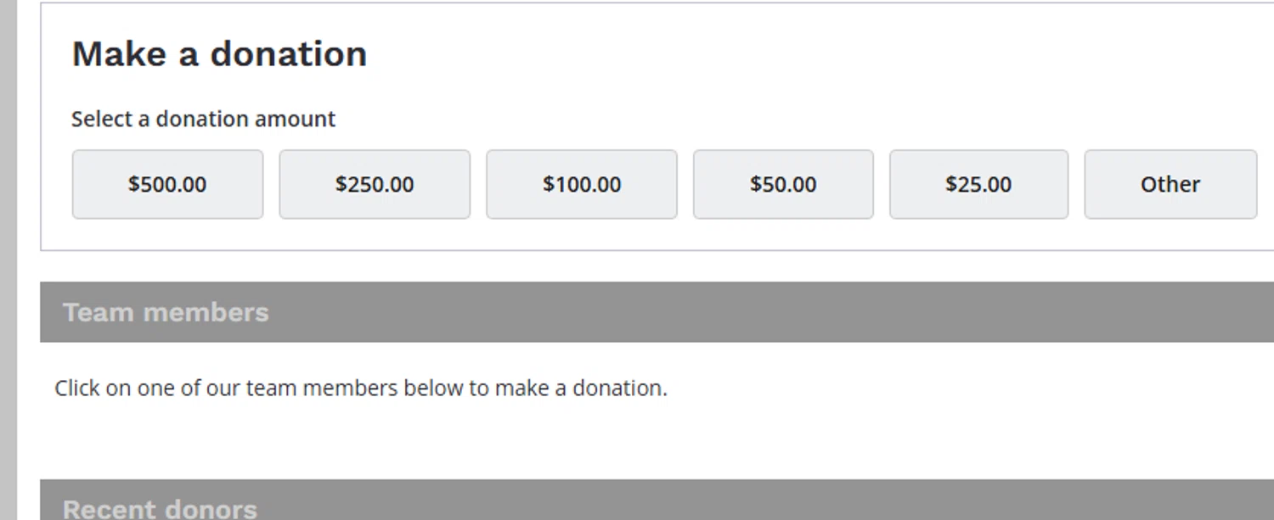Image resolution: width=1274 pixels, height=520 pixels.
Task: Choose the $25.00 donation amount
Action: (978, 184)
